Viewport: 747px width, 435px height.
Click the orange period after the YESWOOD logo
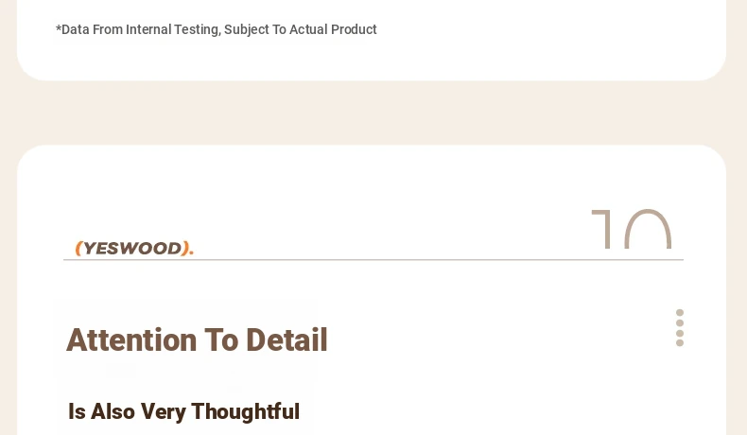click(x=192, y=252)
